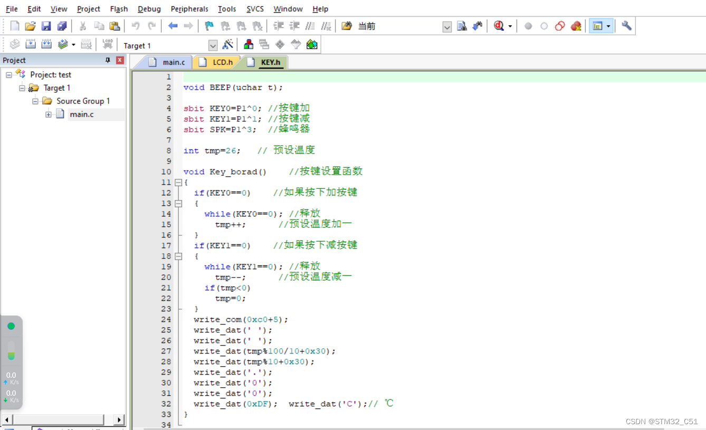Redo the last undone edit

[151, 26]
